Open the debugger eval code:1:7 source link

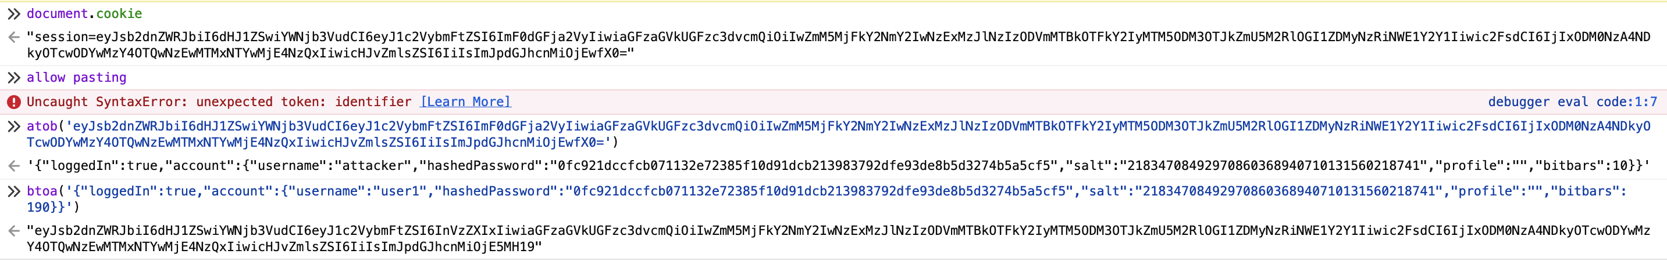[1572, 102]
